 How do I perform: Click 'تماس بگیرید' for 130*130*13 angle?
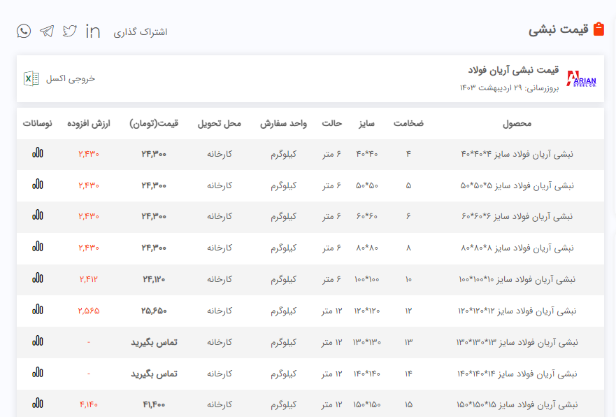(x=154, y=342)
